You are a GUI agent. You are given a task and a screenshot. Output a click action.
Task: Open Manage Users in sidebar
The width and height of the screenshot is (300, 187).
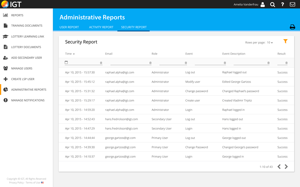click(22, 69)
